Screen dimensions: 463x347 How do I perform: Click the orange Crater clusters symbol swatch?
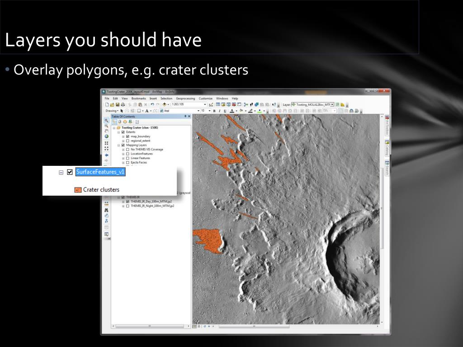[x=78, y=190]
